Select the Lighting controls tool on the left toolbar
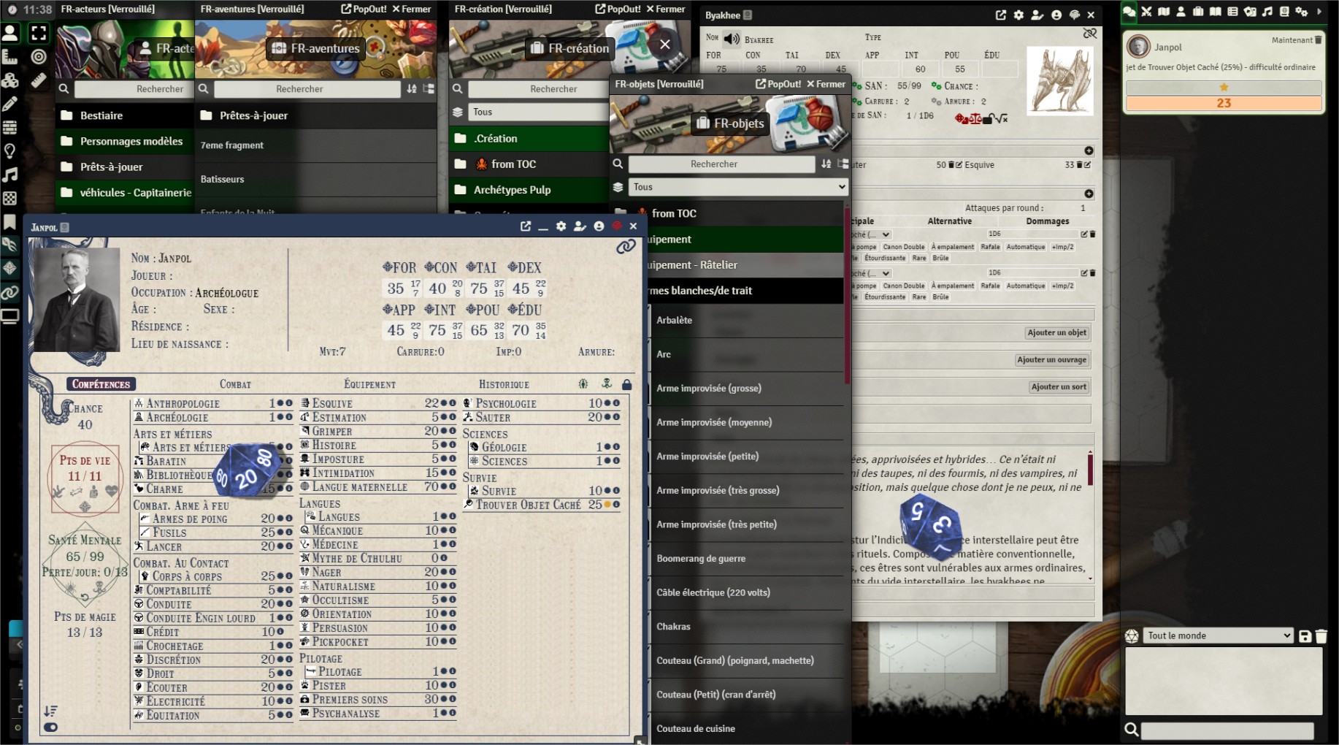 pyautogui.click(x=10, y=151)
